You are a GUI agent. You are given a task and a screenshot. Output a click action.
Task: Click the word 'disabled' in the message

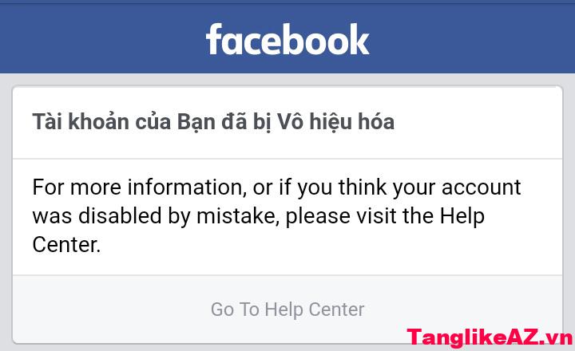pyautogui.click(x=120, y=216)
